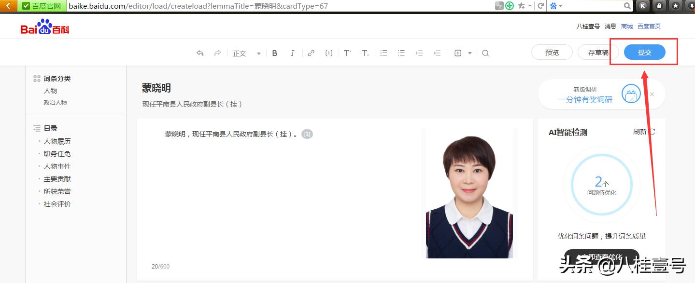This screenshot has width=695, height=283.
Task: Click the 提交 submit button
Action: tap(645, 52)
